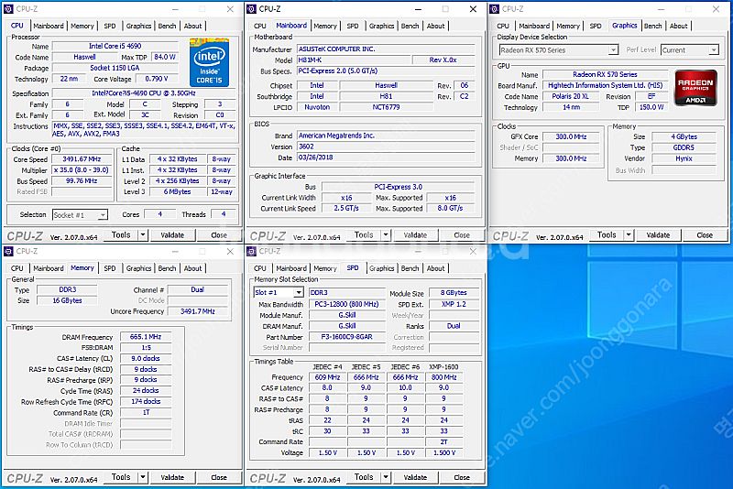Expand Tools arrow in CPU window

coord(143,235)
